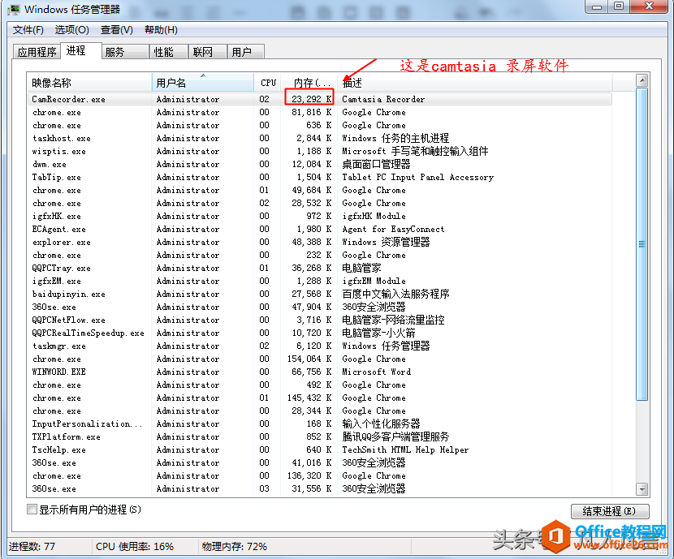Select the igfxHK.exe process
The width and height of the screenshot is (674, 559).
(320, 216)
